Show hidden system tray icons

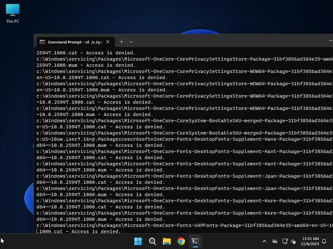coord(264,241)
